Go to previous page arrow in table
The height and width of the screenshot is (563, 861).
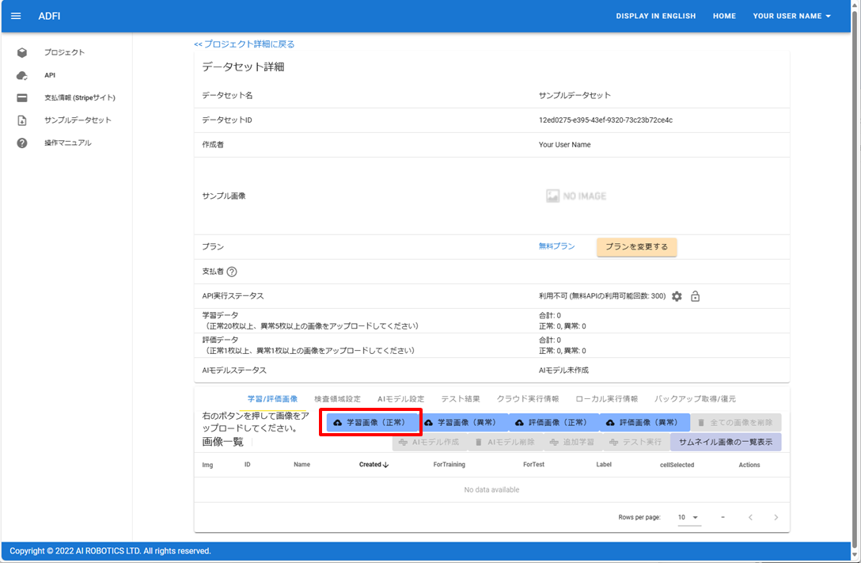click(x=751, y=517)
